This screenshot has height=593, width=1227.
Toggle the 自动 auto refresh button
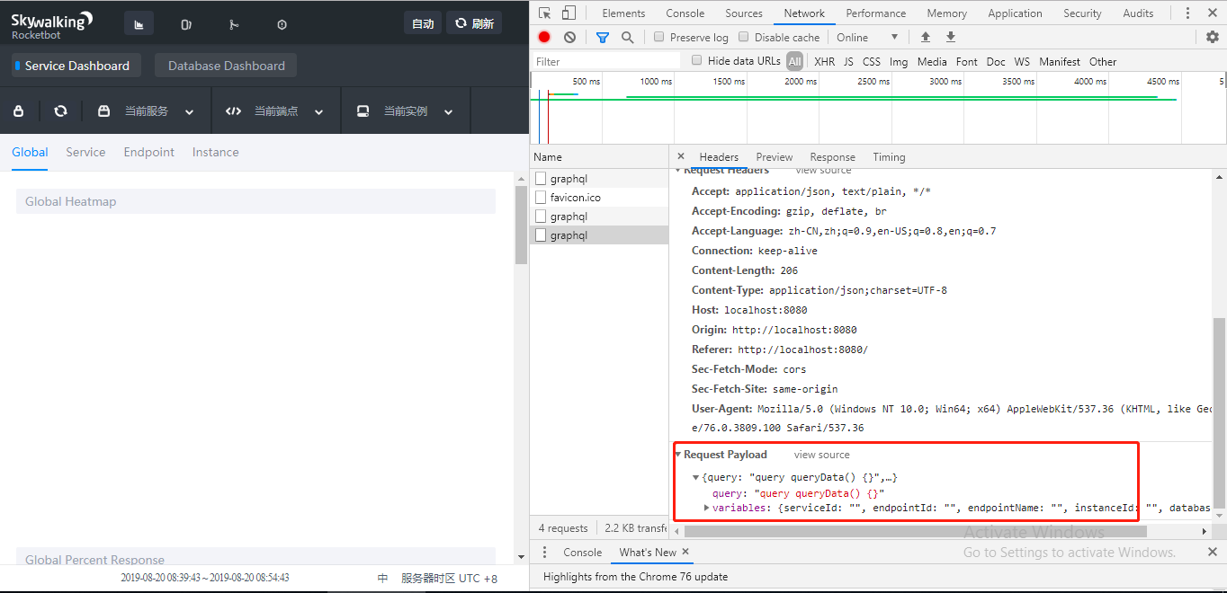point(423,23)
